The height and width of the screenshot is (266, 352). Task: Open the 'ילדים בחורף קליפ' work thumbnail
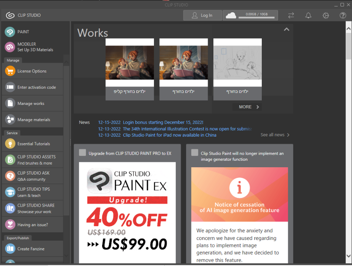pos(130,69)
